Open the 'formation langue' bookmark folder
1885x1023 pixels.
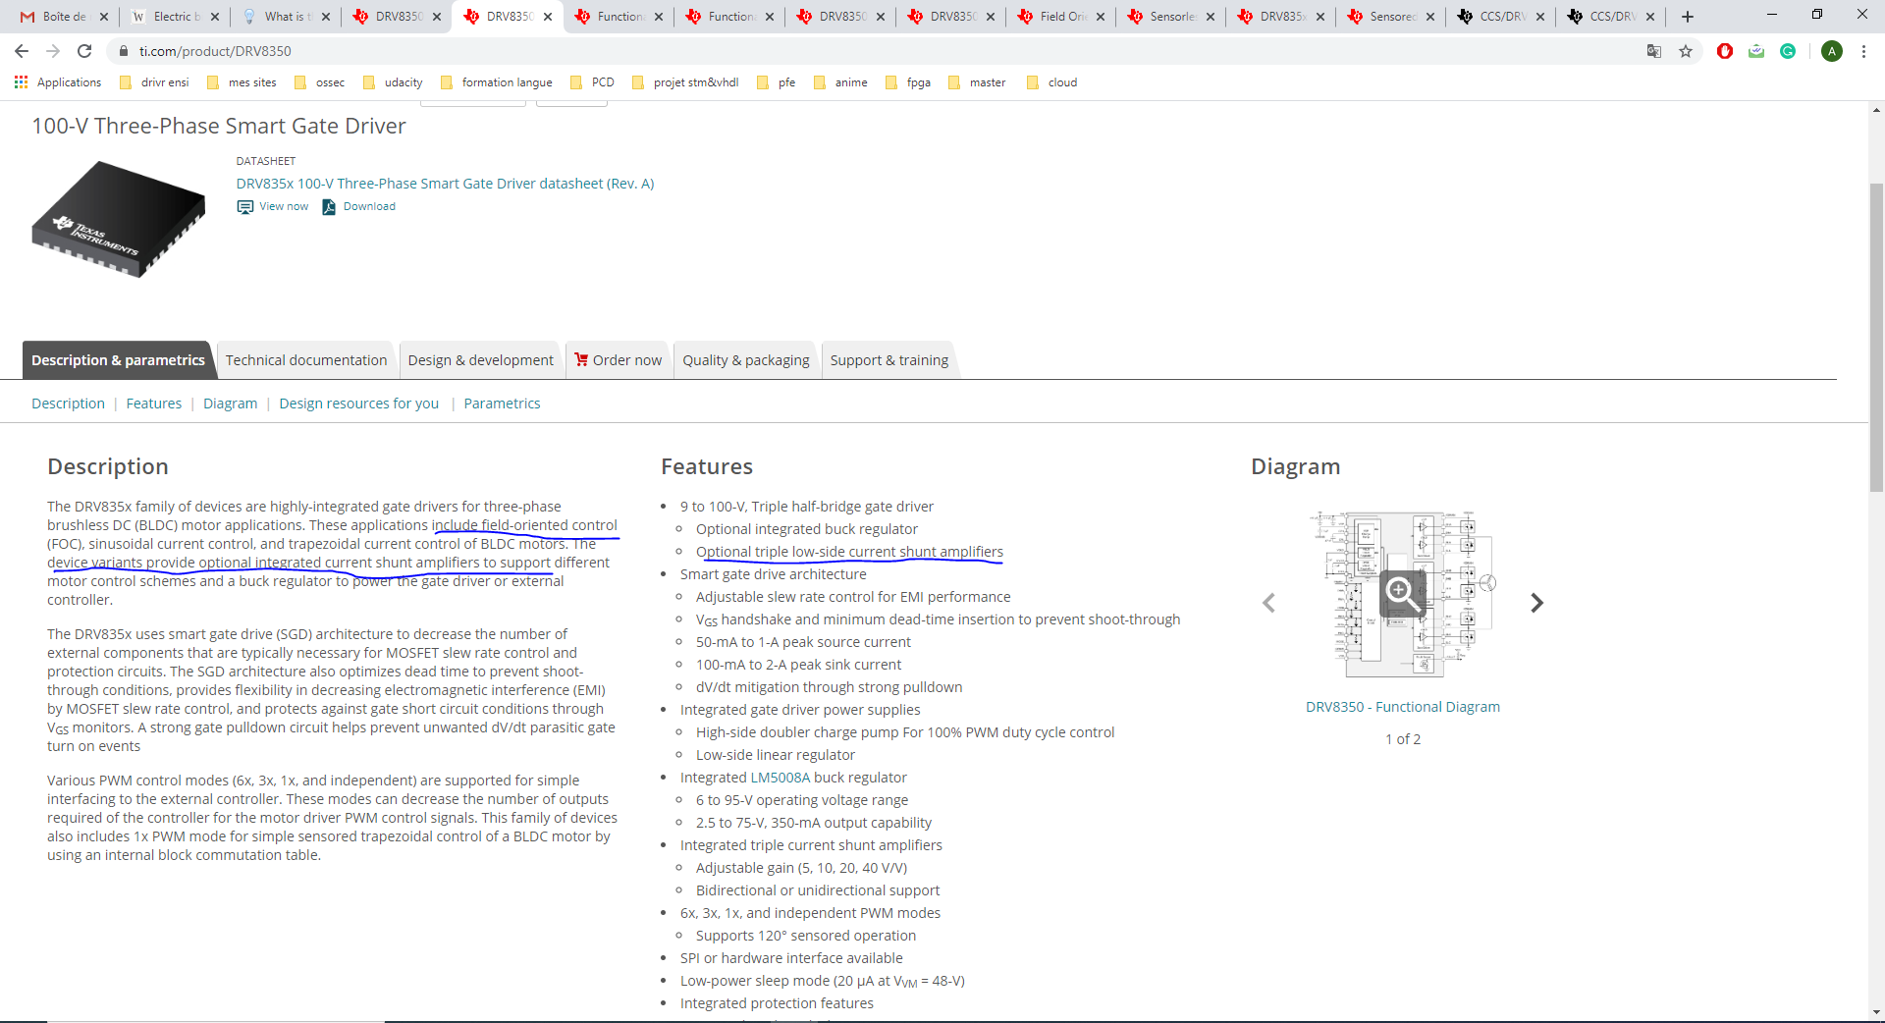(x=496, y=82)
